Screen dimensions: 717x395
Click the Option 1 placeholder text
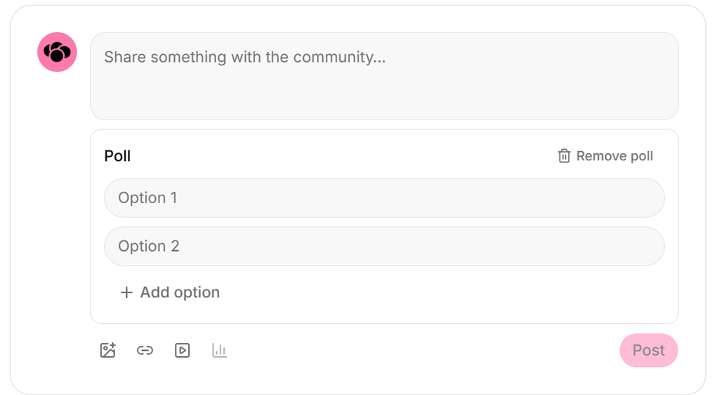click(x=147, y=197)
